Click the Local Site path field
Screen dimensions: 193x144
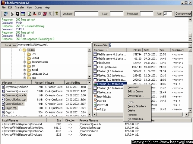pos(54,45)
